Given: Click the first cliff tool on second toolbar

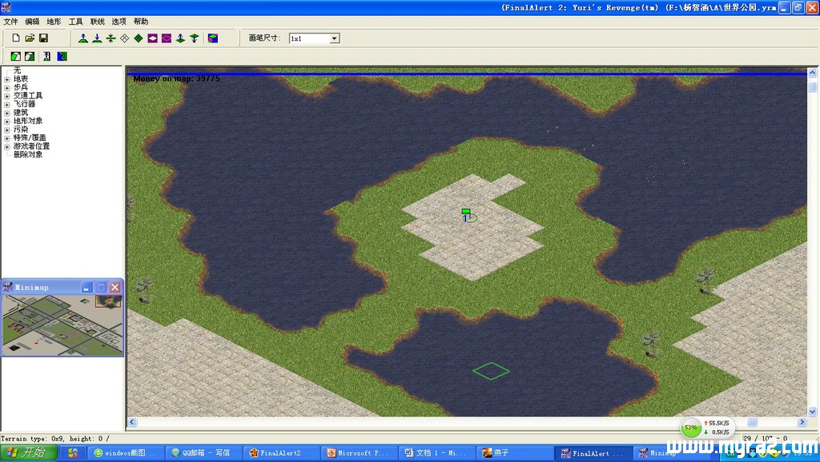Looking at the screenshot, I should coord(16,57).
